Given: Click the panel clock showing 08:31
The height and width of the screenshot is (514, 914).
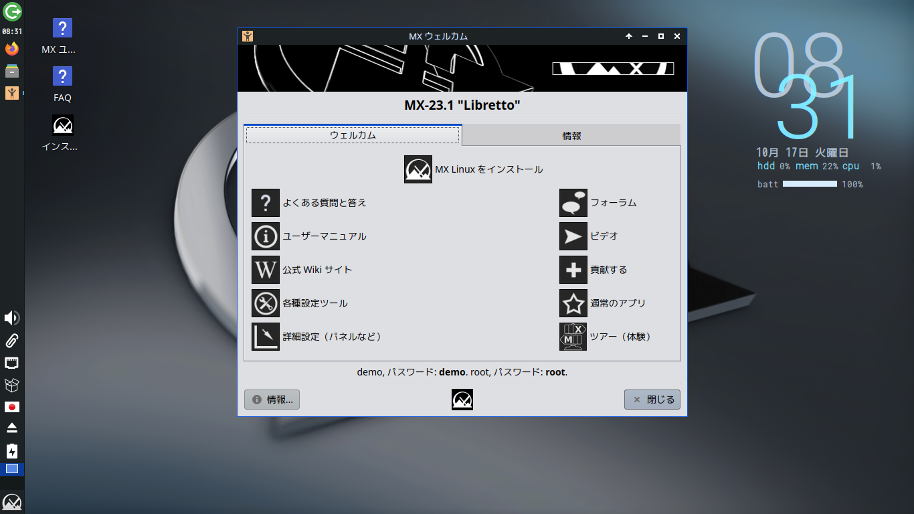Looking at the screenshot, I should [12, 31].
